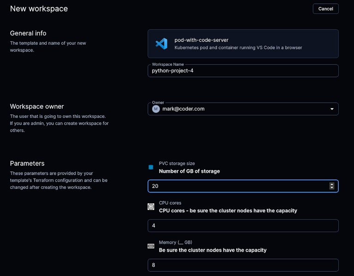This screenshot has height=276, width=354.
Task: Click "Kubernetes pod and container running VS Code" description
Action: click(x=238, y=47)
